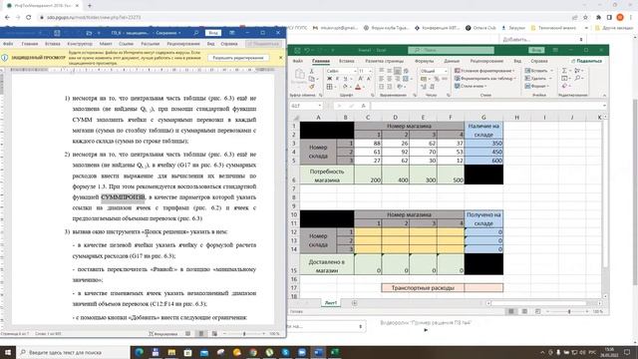638x359 pixels.
Task: Click search magnifier in Word title bar
Action: (x=196, y=33)
